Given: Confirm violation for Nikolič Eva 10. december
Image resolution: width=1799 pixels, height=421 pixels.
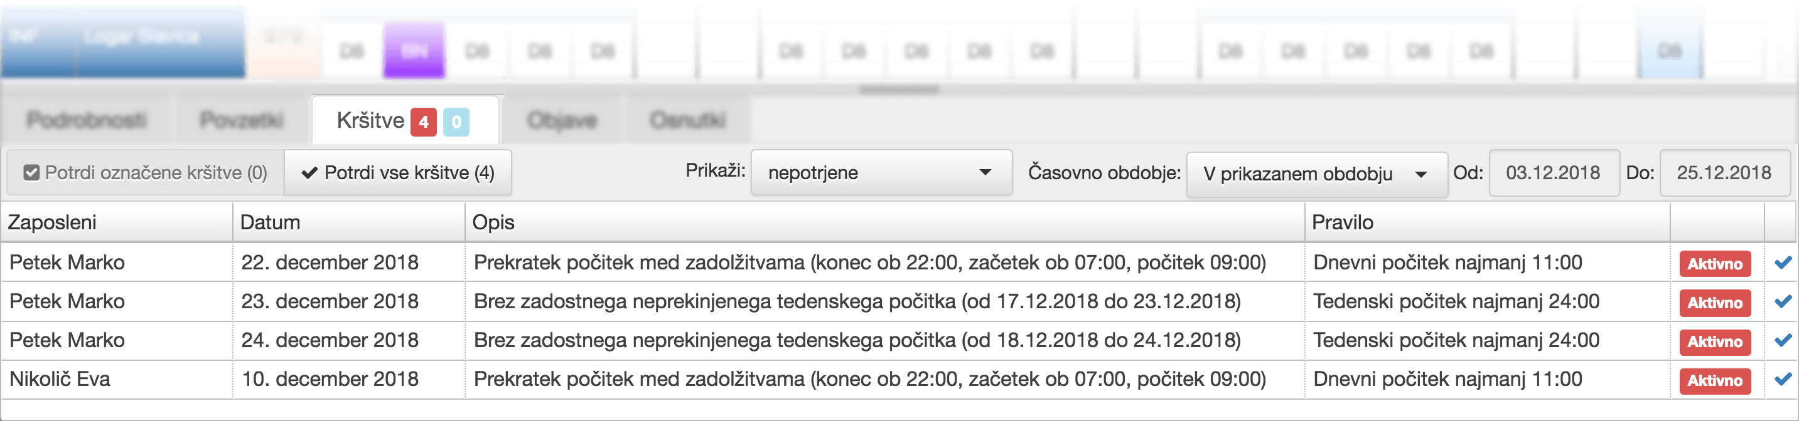Looking at the screenshot, I should coord(1782,380).
